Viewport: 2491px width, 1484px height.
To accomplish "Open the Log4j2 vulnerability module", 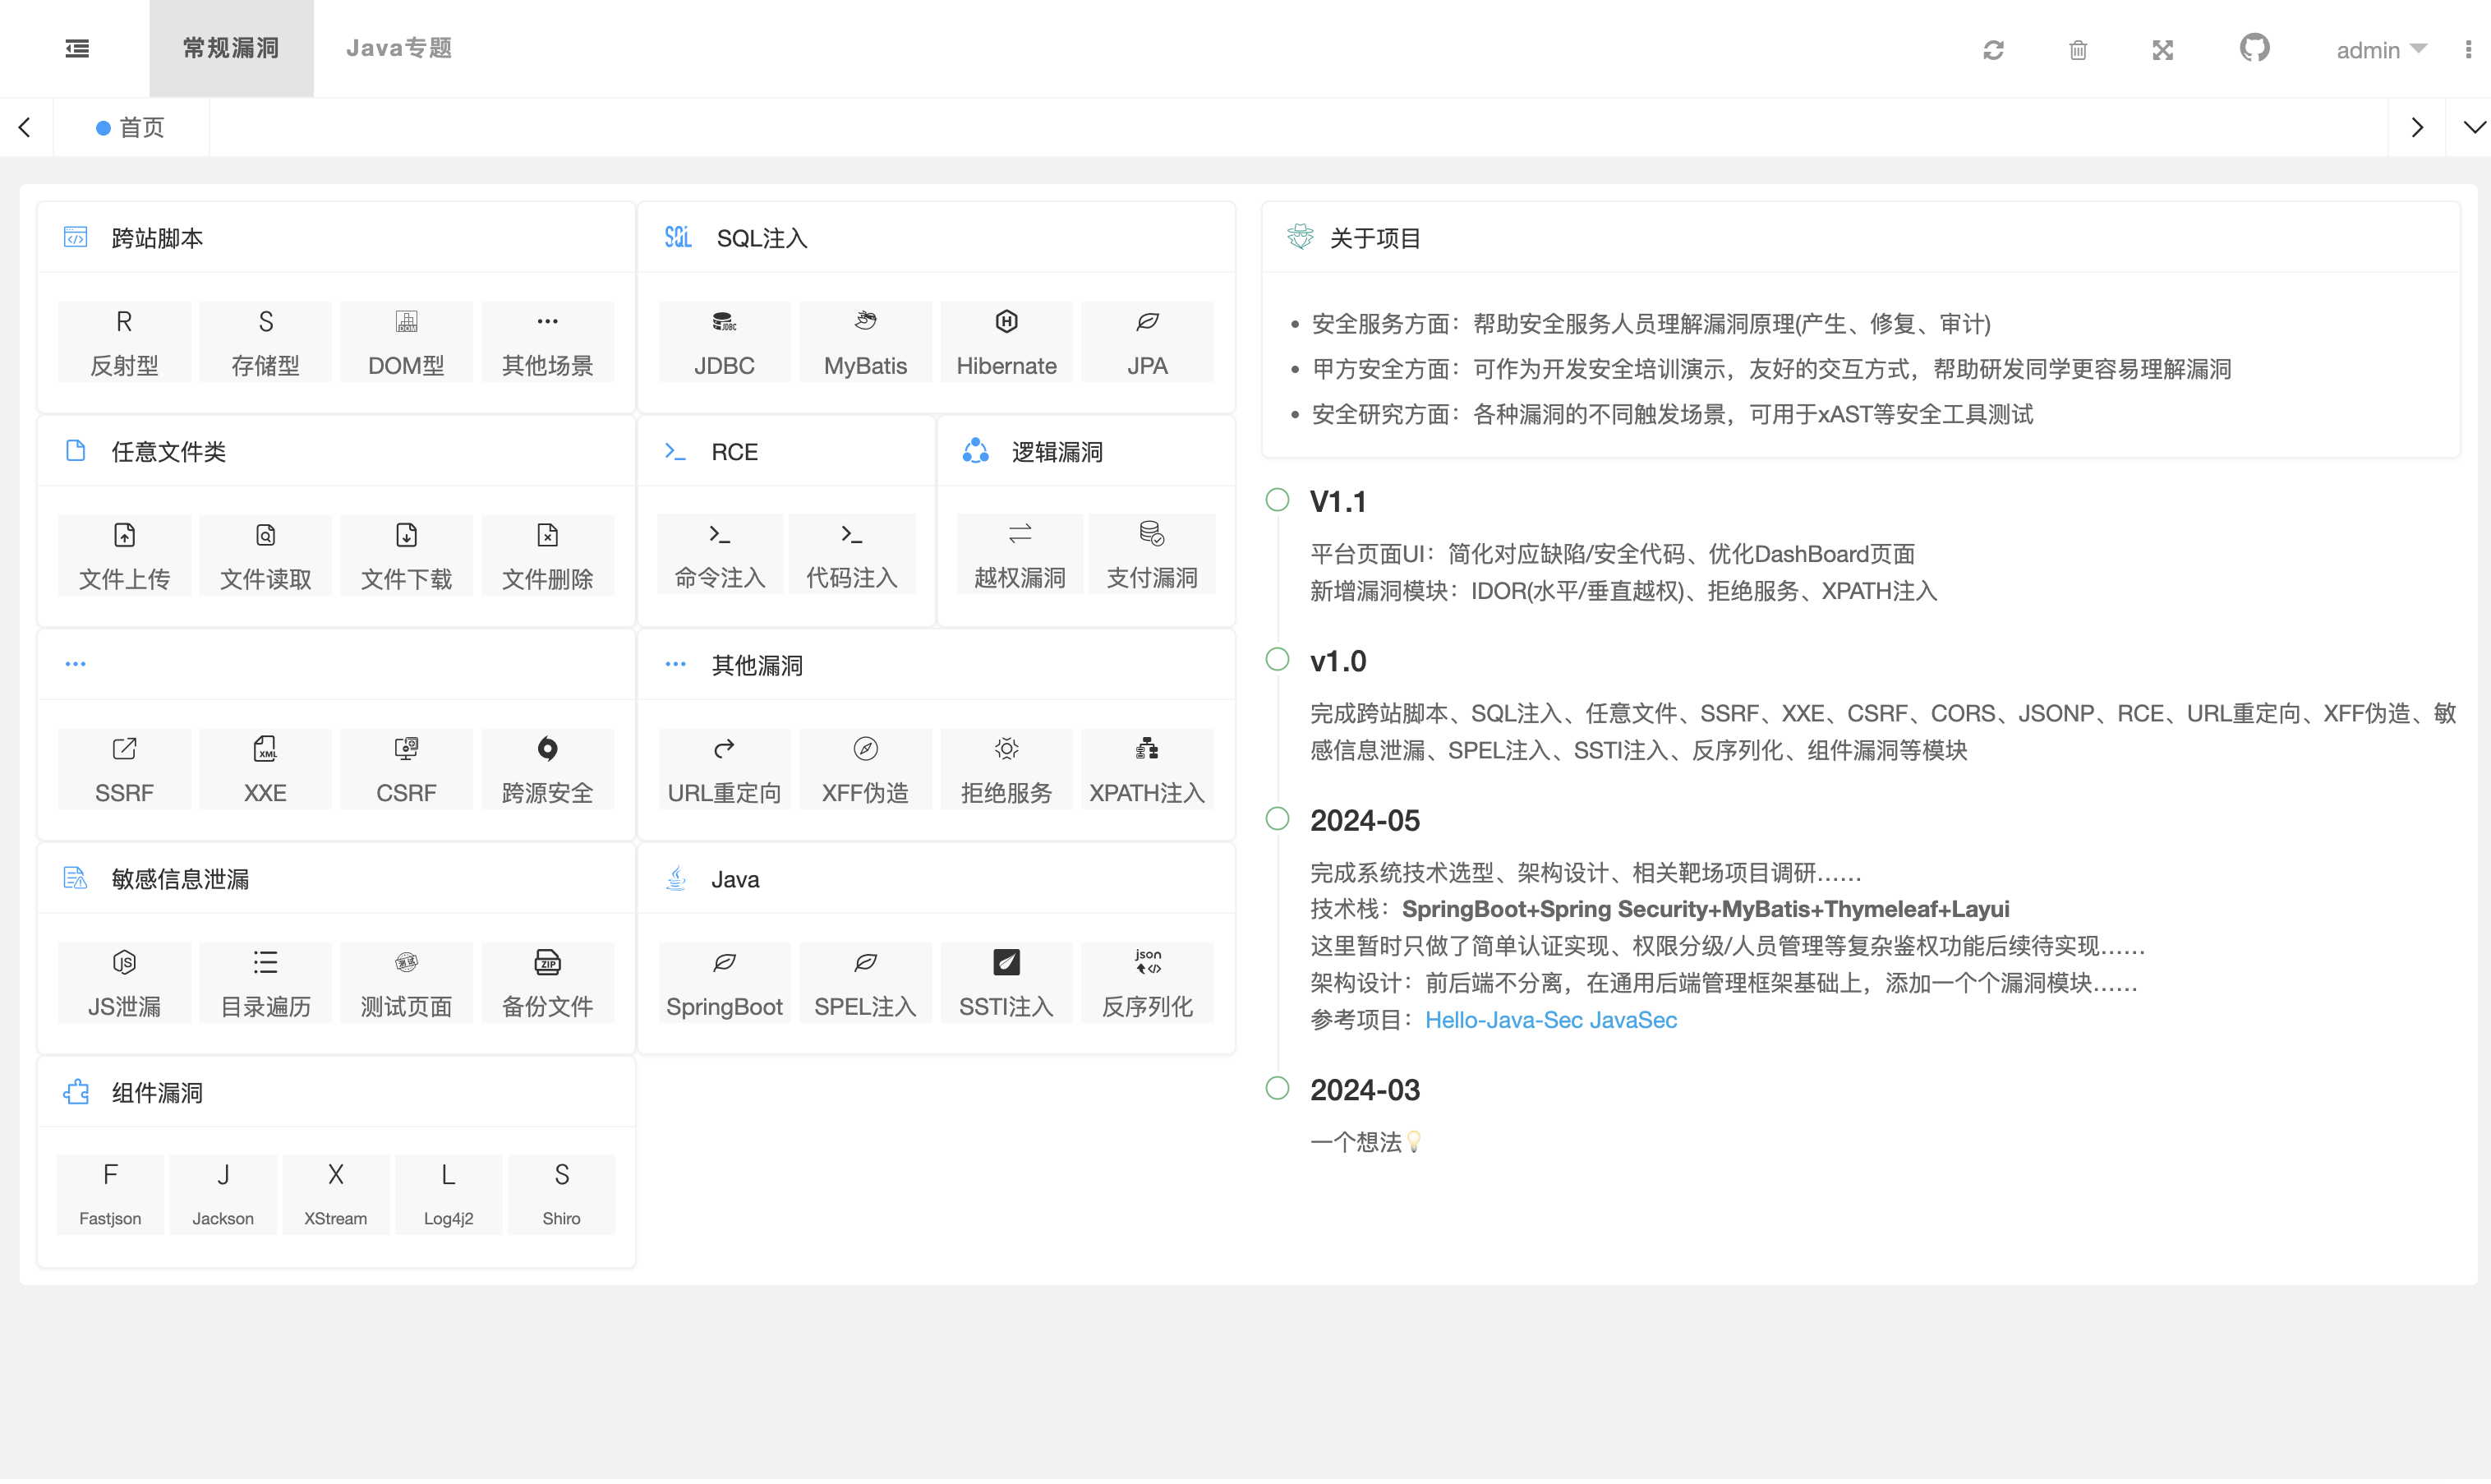I will pos(448,1193).
